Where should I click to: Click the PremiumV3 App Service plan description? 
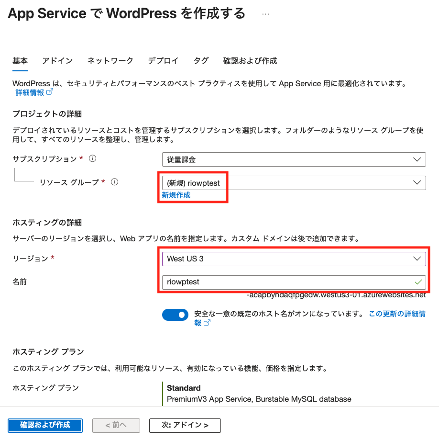[x=259, y=399]
